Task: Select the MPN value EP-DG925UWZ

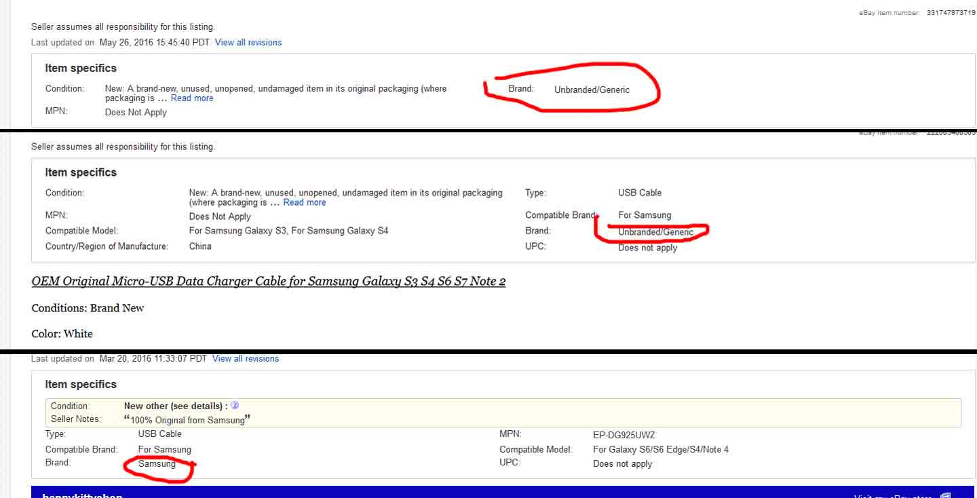Action: [624, 435]
